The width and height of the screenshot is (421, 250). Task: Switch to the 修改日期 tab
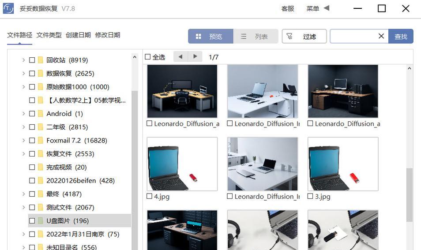click(x=107, y=35)
